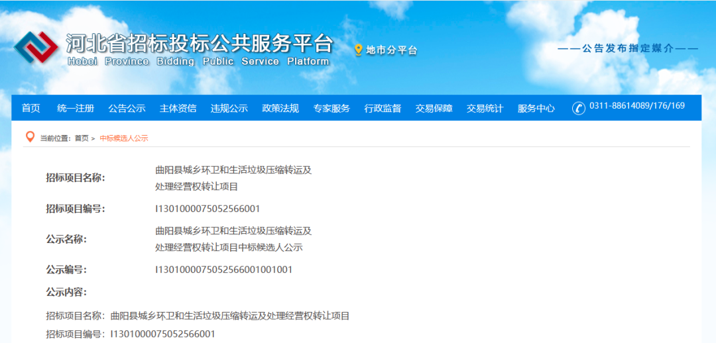
Task: Click Hebei Province Bidding Public Service Platform subtitle
Action: coord(198,62)
